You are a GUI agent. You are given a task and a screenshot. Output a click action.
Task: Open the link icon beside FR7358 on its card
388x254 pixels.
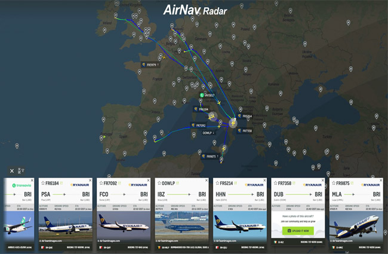pyautogui.click(x=294, y=183)
